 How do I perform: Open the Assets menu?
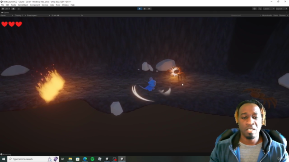point(14,5)
